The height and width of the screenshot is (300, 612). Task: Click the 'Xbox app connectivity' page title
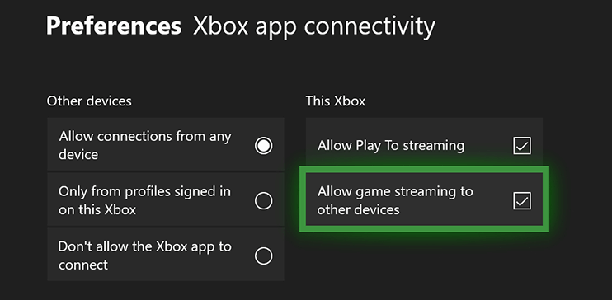point(313,26)
